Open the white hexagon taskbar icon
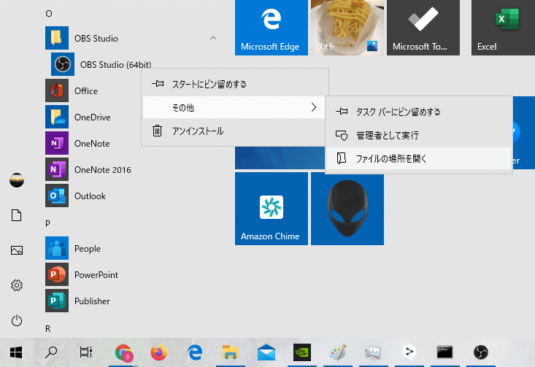Viewport: 535px width, 367px height. coord(409,352)
